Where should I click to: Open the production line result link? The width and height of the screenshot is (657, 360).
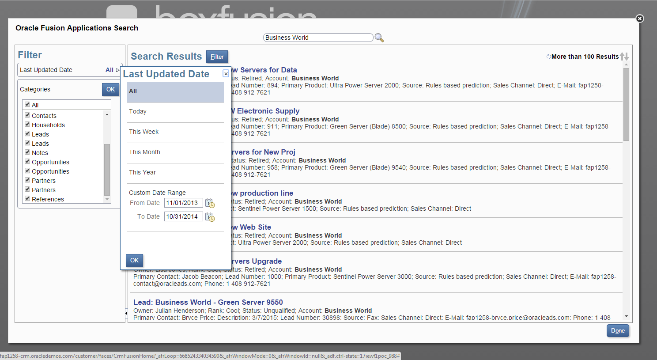pyautogui.click(x=261, y=193)
